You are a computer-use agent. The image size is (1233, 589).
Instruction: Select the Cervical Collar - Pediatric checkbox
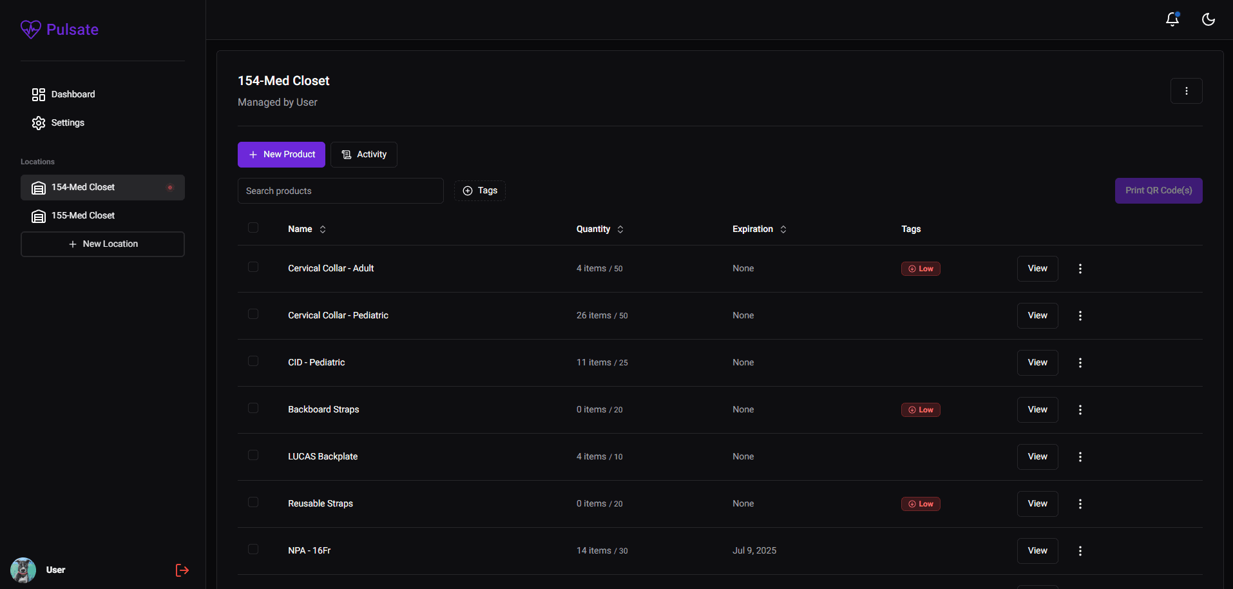[x=253, y=314]
